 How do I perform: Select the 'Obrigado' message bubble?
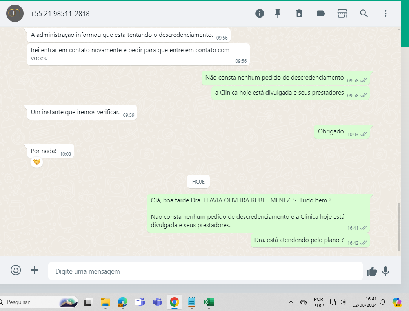tap(342, 132)
